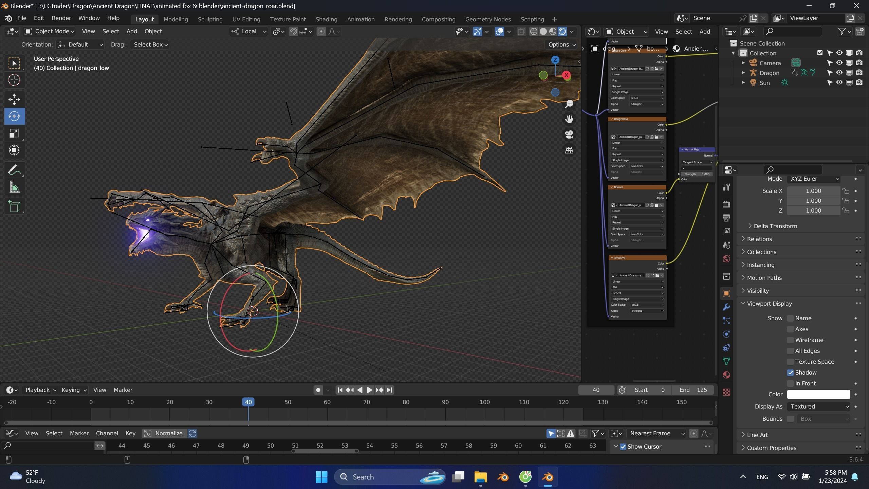Switch to the Geometry Nodes workspace tab
Viewport: 869px width, 489px height.
pyautogui.click(x=488, y=19)
